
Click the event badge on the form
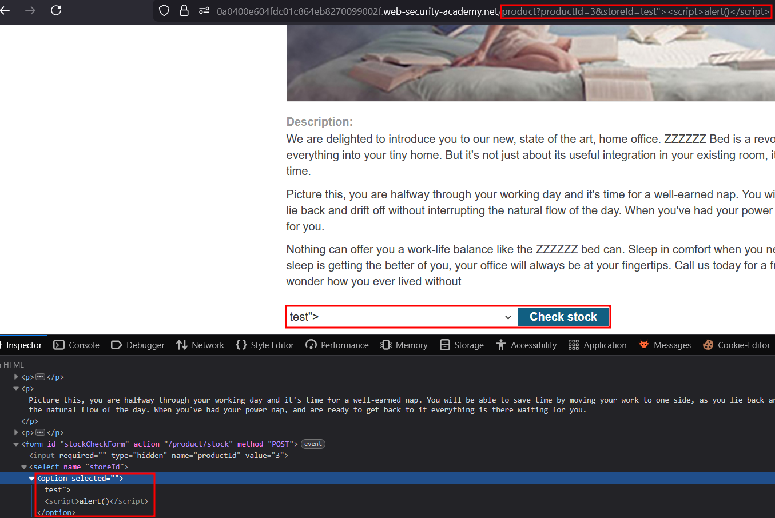point(313,444)
